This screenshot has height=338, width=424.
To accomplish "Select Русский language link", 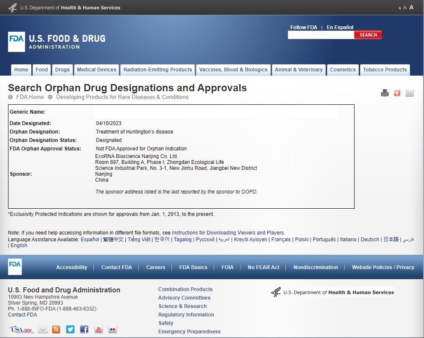I will (205, 239).
